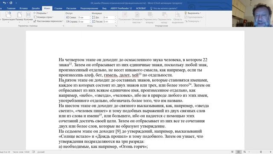Switch to the Главная tab

(11, 8)
